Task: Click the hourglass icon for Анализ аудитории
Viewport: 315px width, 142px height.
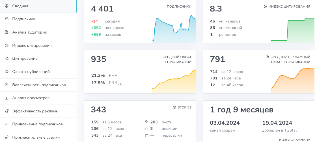Action: tap(7, 32)
